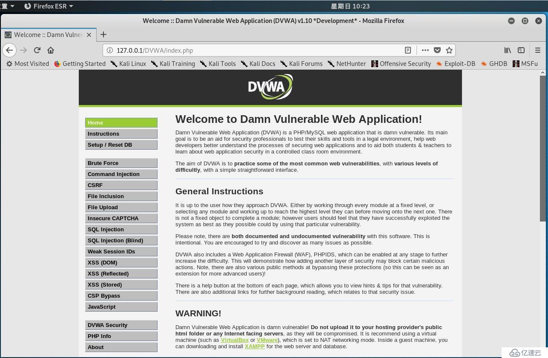Open Kali Linux bookmark
This screenshot has width=548, height=358.
(x=128, y=63)
